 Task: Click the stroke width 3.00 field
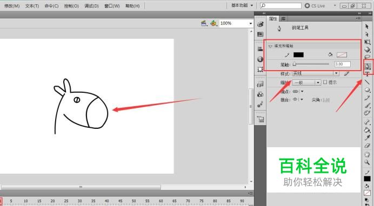point(342,64)
